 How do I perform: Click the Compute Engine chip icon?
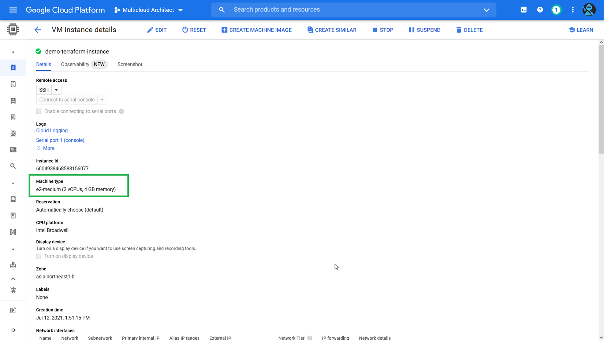coord(13,29)
